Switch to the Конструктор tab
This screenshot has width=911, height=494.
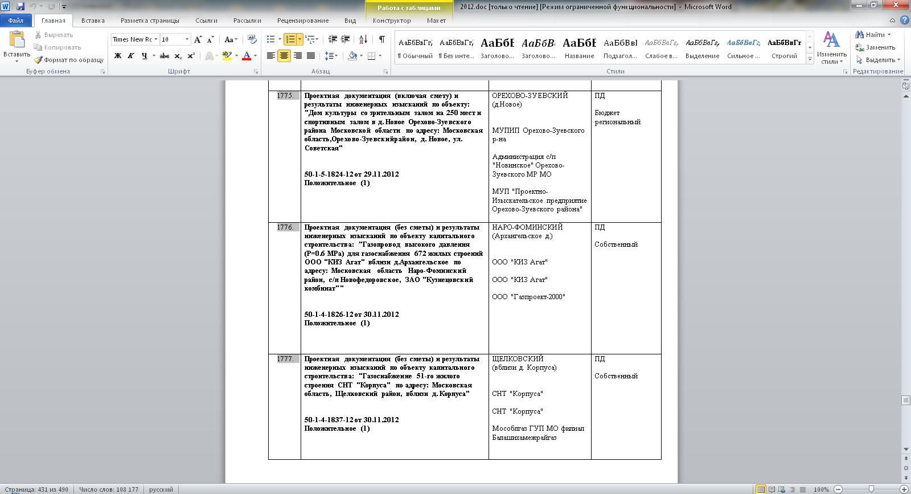[x=392, y=21]
